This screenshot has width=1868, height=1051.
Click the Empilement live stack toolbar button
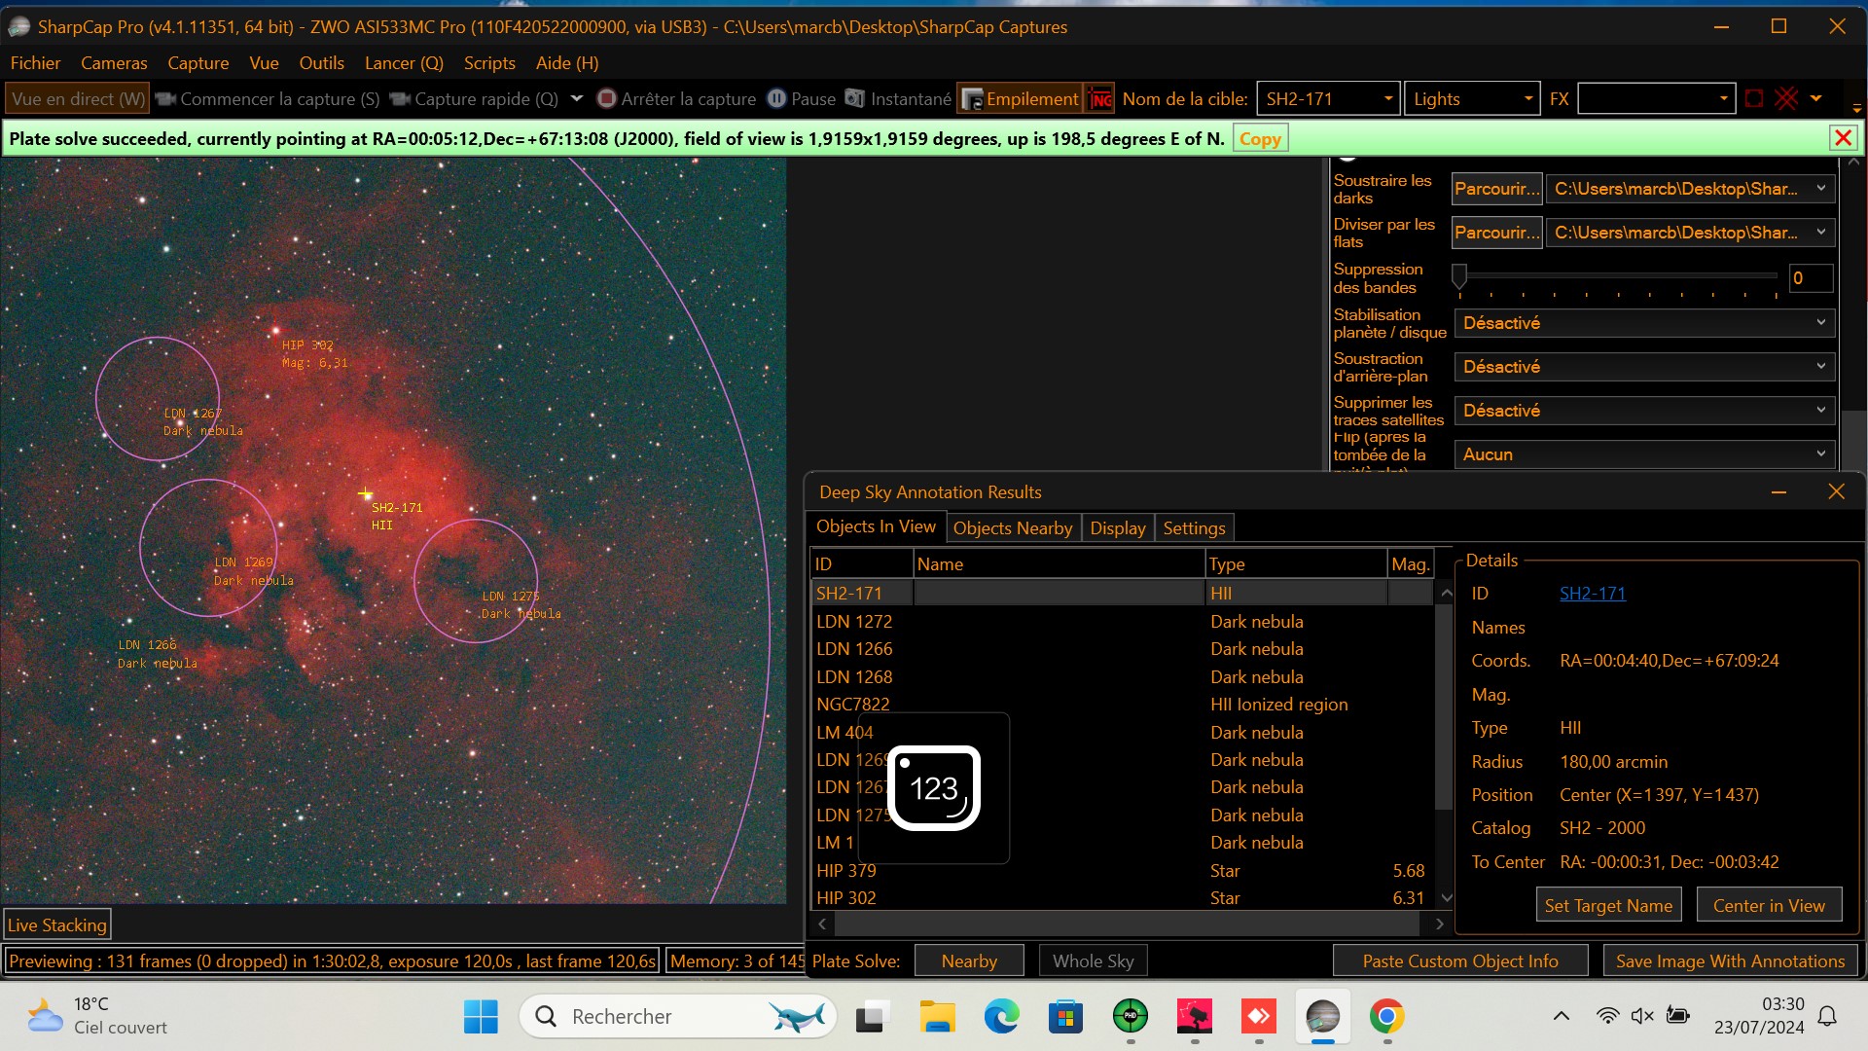click(x=1020, y=99)
